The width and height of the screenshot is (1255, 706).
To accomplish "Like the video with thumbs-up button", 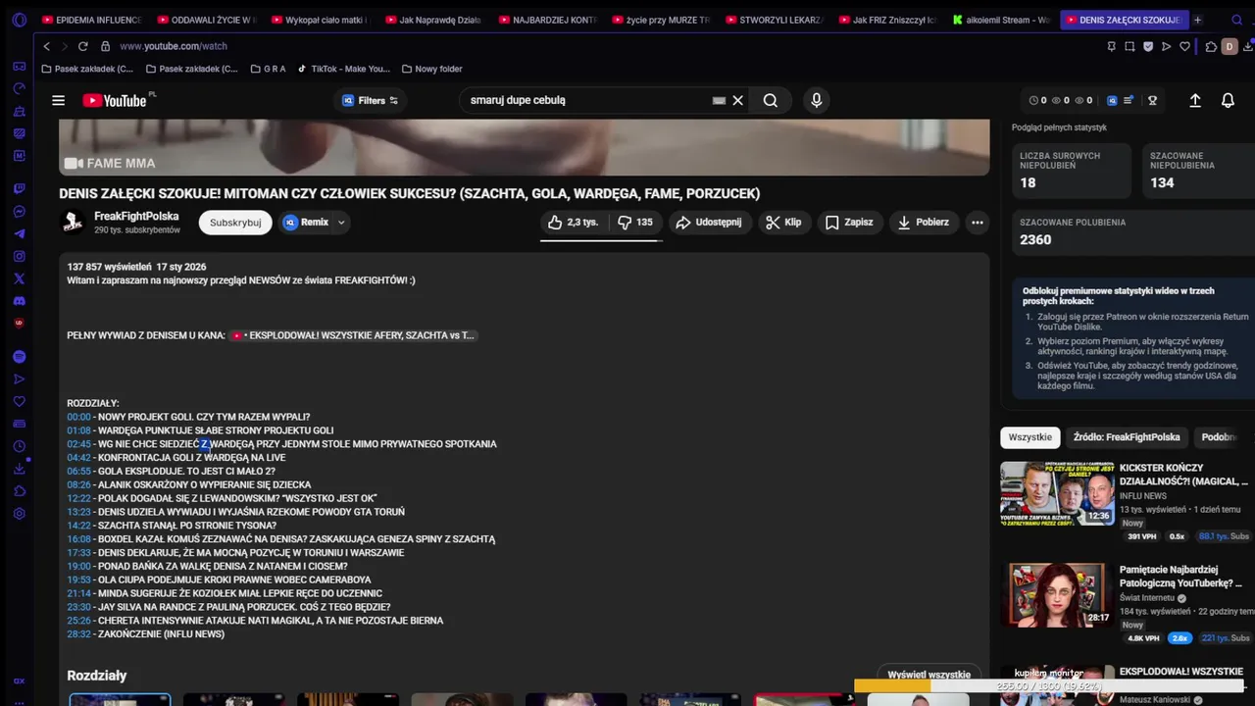I will 574,223.
